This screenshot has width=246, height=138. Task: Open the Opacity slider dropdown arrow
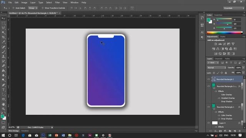[243, 68]
